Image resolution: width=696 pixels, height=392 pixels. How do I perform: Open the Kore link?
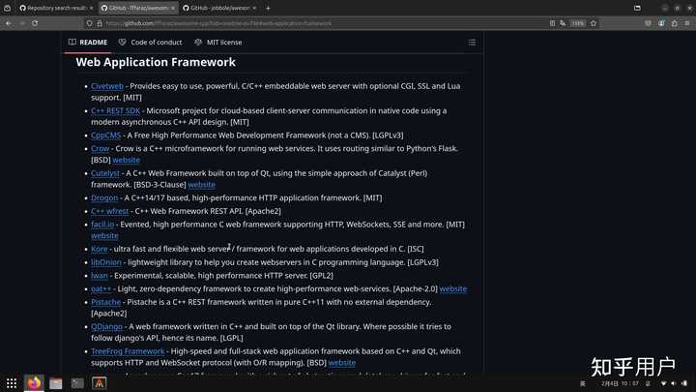[x=99, y=249]
